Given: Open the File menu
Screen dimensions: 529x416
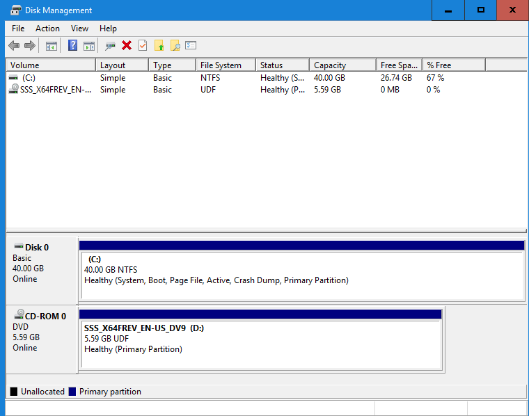Looking at the screenshot, I should (18, 29).
